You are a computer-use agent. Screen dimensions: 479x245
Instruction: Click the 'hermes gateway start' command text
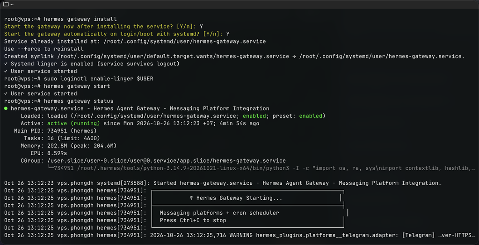point(77,86)
